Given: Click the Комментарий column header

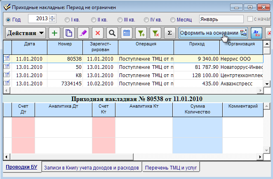Looking at the screenshot, I should [243, 109].
